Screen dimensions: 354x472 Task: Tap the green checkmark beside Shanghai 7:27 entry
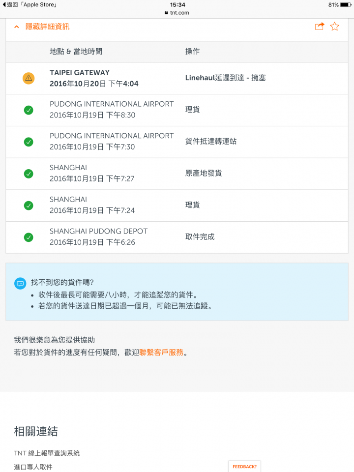tap(29, 174)
